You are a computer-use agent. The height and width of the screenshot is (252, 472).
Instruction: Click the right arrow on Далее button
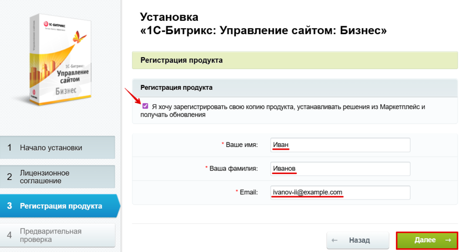click(448, 240)
